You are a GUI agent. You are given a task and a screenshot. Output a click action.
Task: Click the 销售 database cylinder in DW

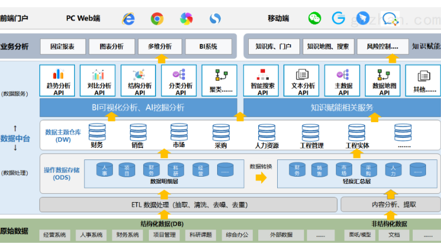138,132
